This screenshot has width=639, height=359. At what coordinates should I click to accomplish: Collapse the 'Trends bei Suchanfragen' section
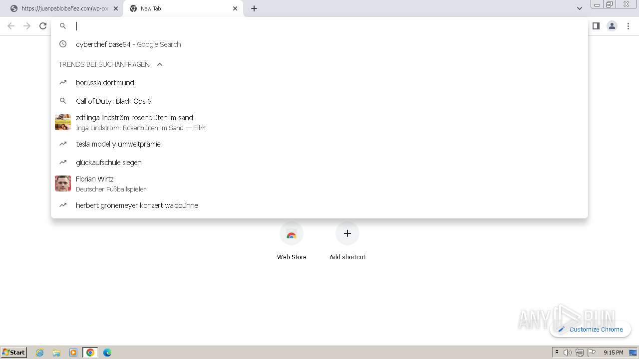tap(160, 64)
